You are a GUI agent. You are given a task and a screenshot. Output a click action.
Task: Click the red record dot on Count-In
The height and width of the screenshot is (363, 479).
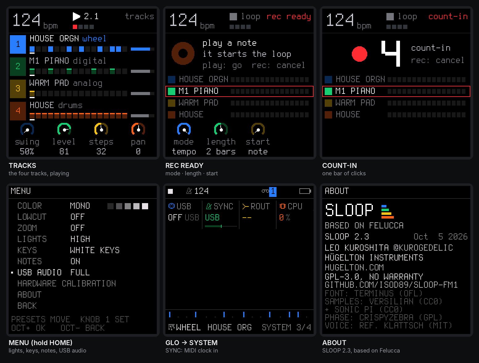[x=360, y=54]
